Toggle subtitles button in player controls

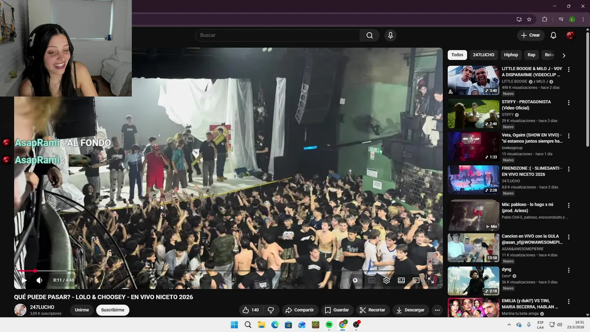point(372,280)
